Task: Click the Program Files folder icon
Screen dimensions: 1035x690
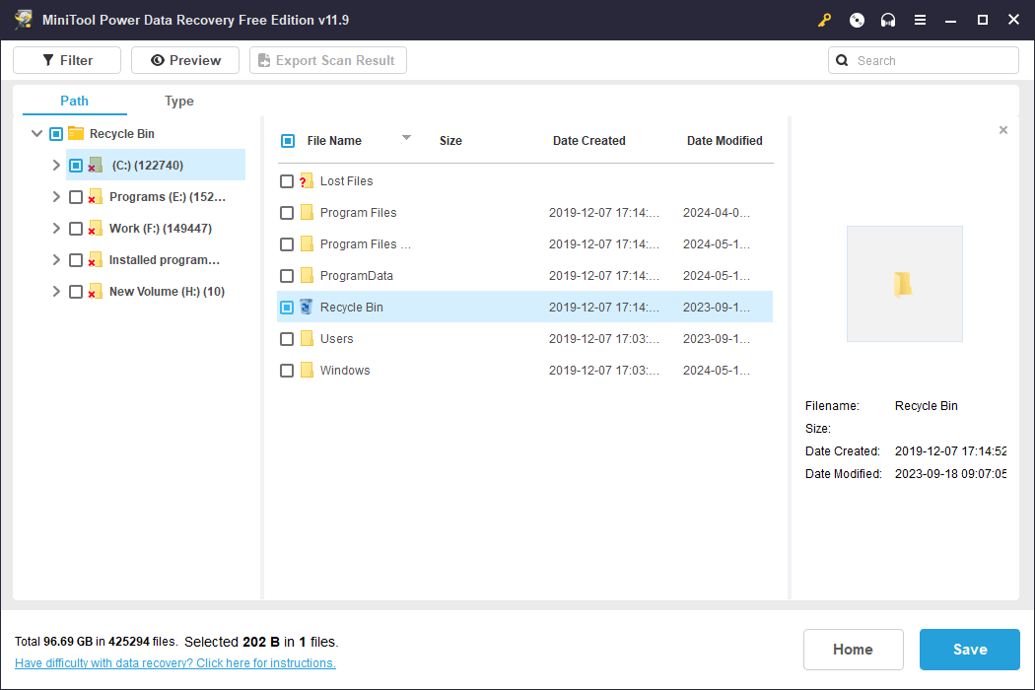Action: (307, 213)
